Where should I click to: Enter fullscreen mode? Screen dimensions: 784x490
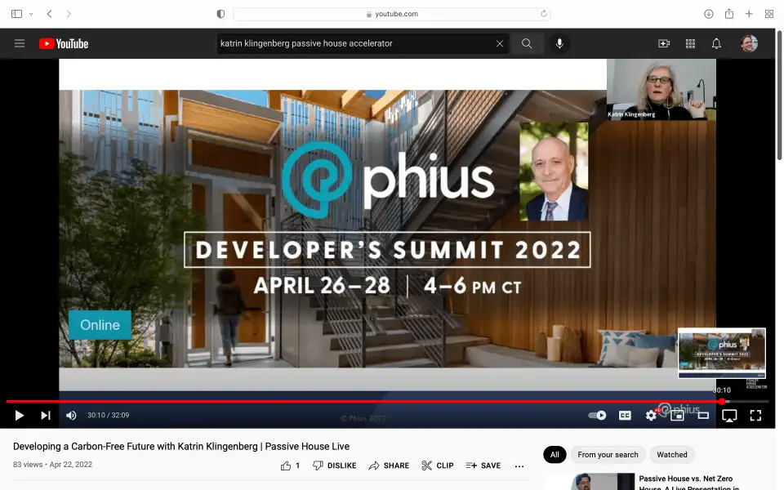click(755, 416)
